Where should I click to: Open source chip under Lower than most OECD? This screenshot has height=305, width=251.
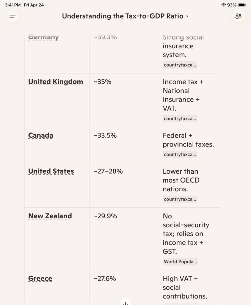(180, 199)
